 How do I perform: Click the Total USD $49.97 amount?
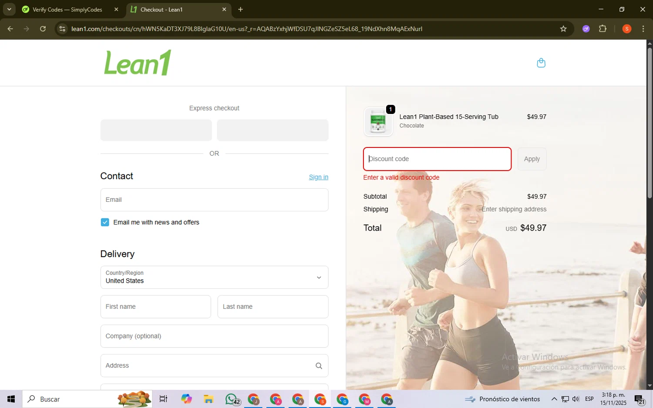coord(526,228)
